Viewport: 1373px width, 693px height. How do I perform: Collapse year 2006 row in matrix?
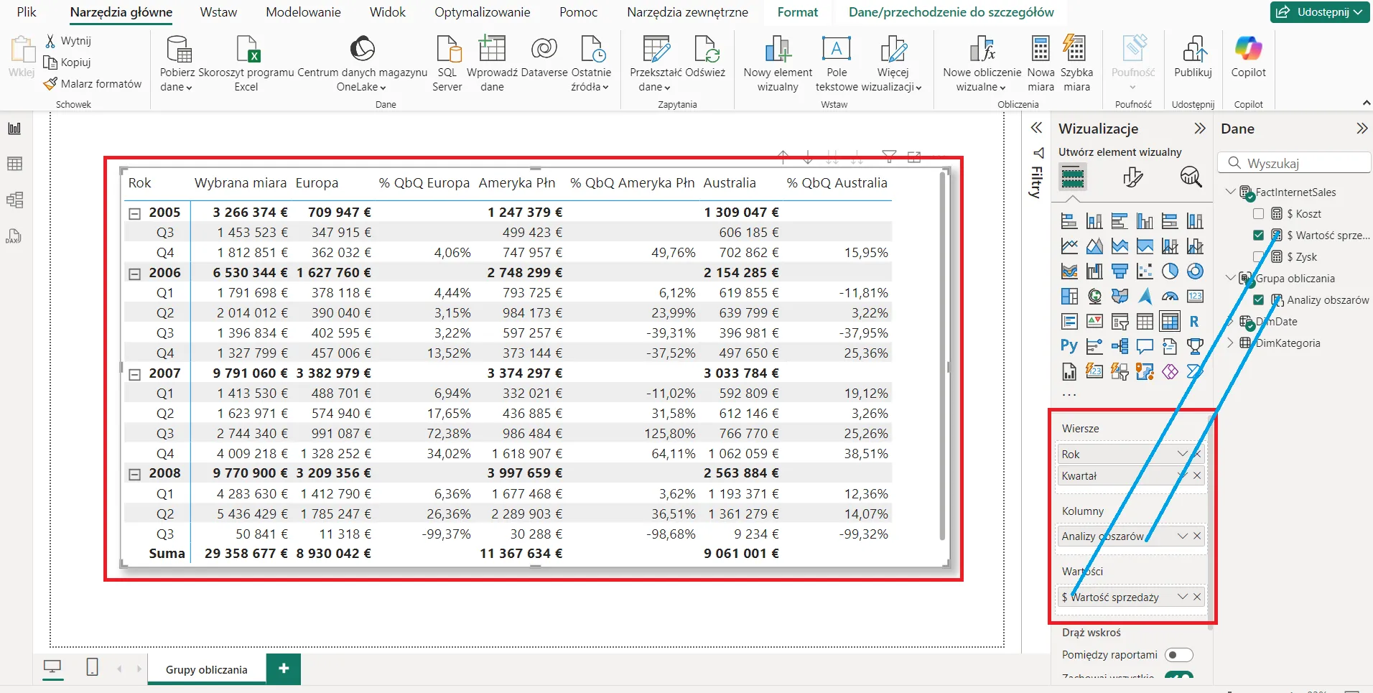point(134,274)
